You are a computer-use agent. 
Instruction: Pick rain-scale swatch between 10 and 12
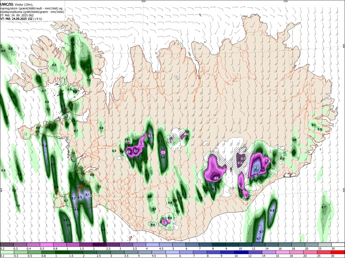point(241,252)
